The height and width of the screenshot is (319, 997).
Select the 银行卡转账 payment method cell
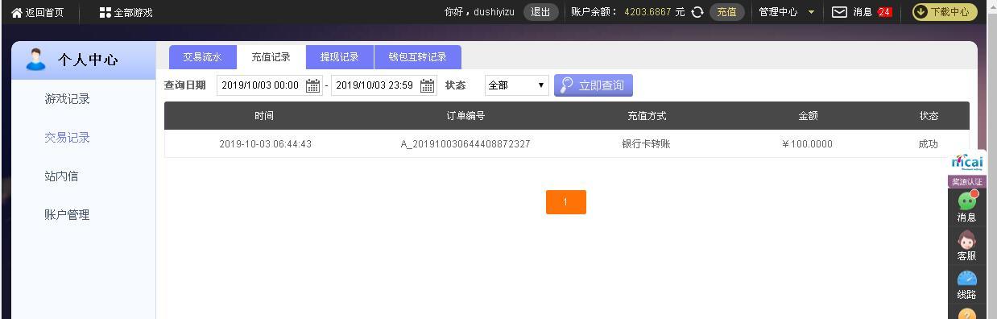point(646,144)
